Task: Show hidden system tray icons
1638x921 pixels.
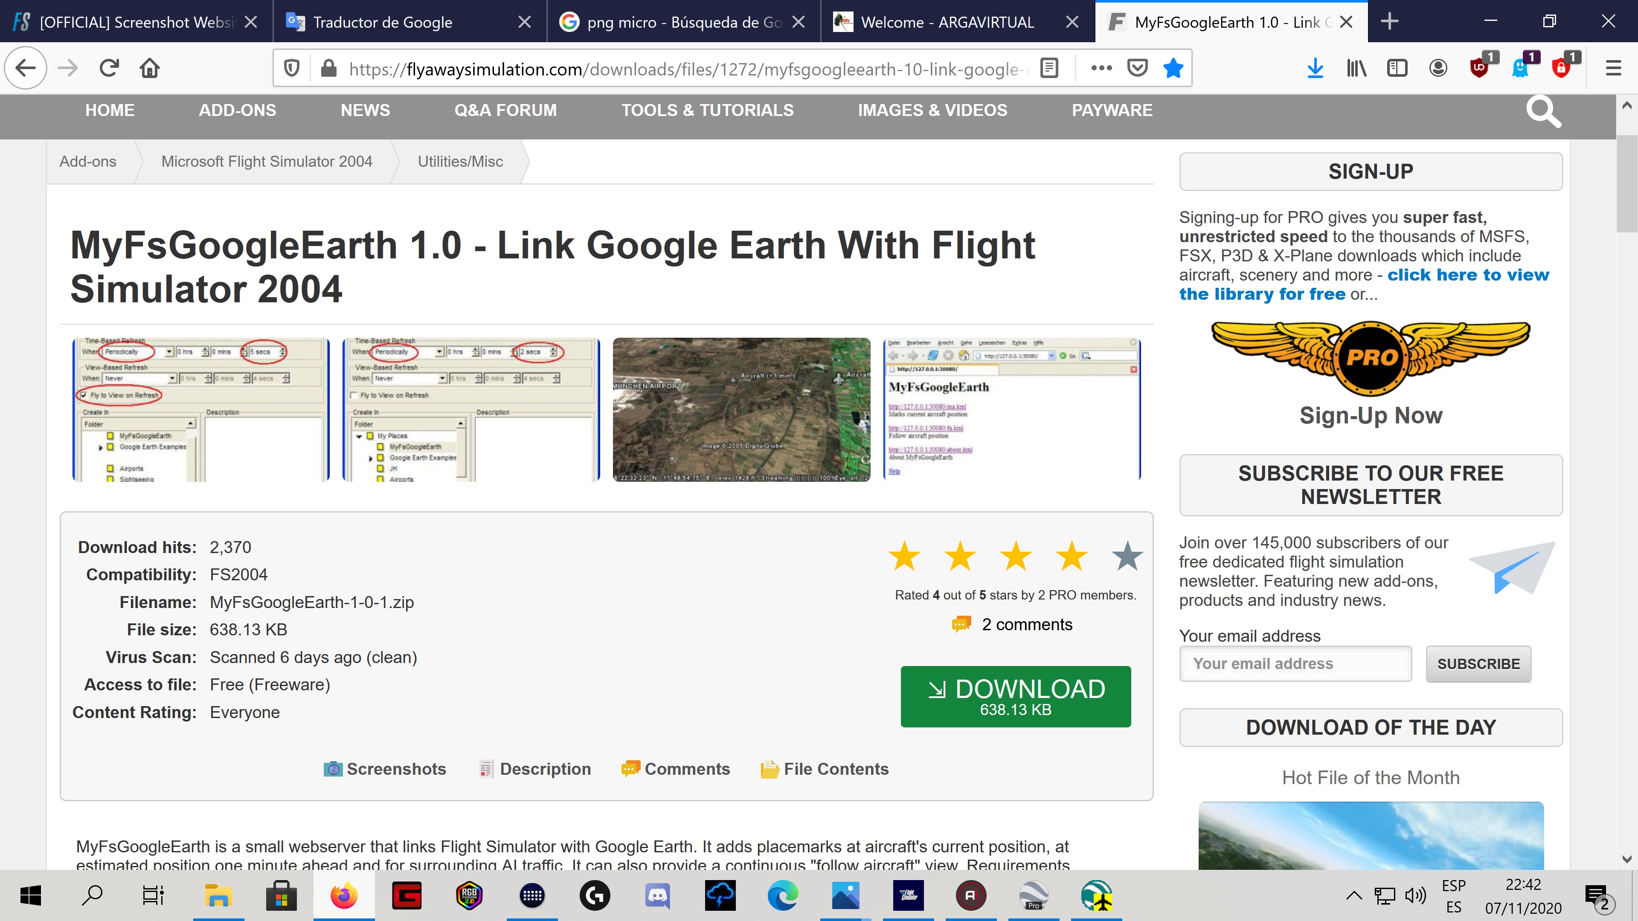Action: tap(1354, 895)
